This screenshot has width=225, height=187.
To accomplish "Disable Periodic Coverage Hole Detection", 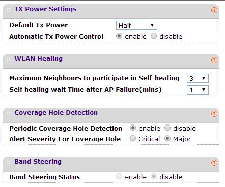I will 167,128.
